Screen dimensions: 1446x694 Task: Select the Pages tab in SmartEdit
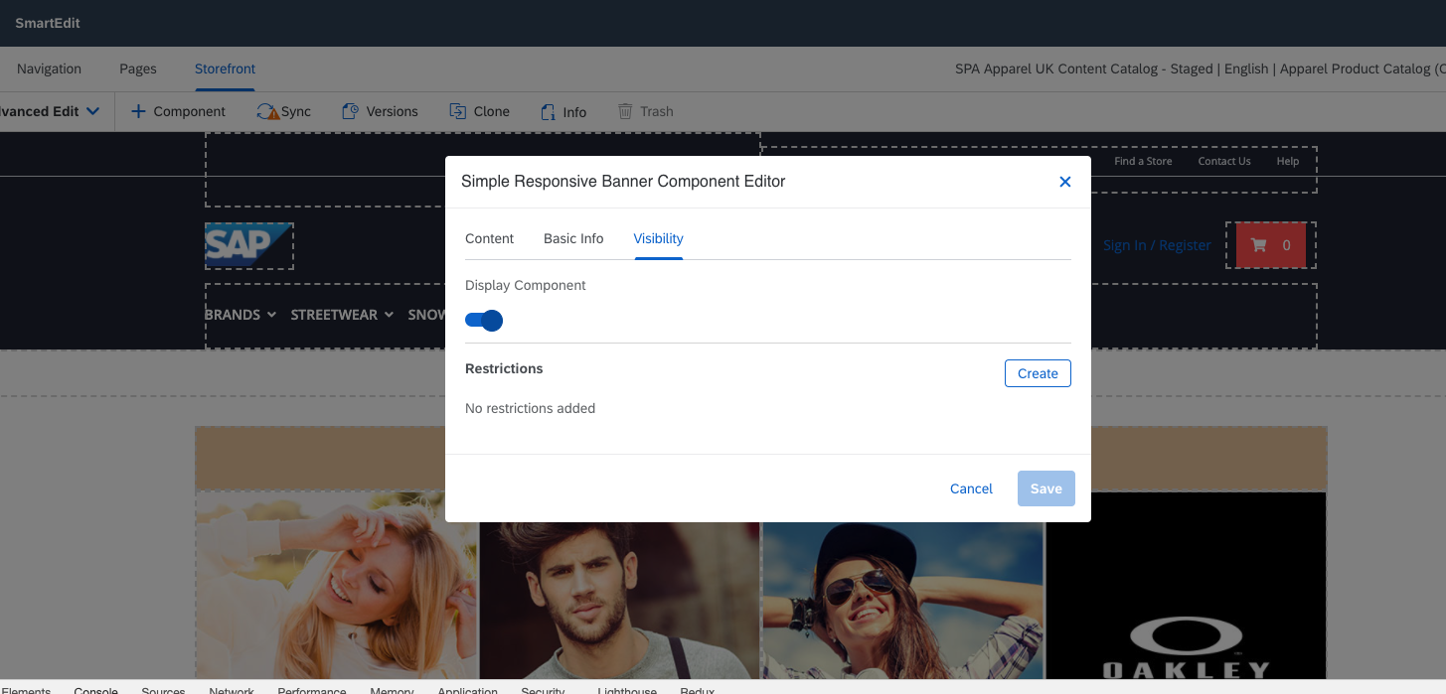137,69
